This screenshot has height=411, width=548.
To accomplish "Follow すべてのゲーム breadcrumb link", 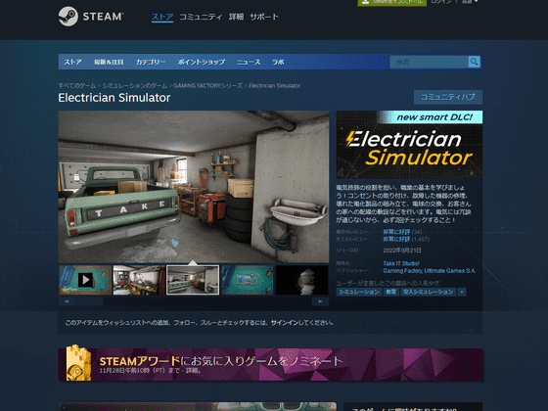I will (x=77, y=86).
